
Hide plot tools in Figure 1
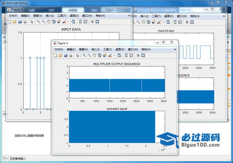click(x=92, y=22)
